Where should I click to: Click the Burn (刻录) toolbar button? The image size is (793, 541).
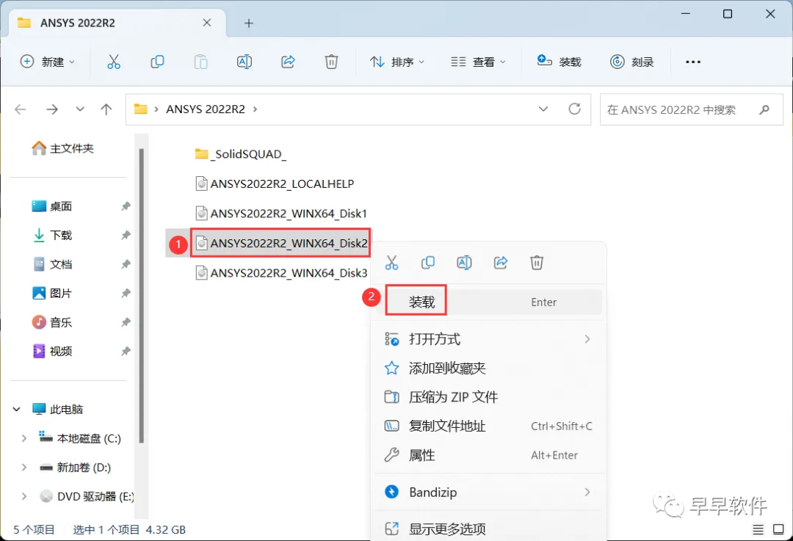coord(632,62)
